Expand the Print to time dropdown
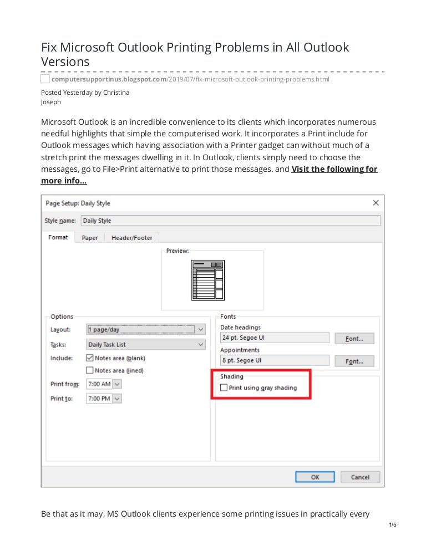 click(x=117, y=399)
